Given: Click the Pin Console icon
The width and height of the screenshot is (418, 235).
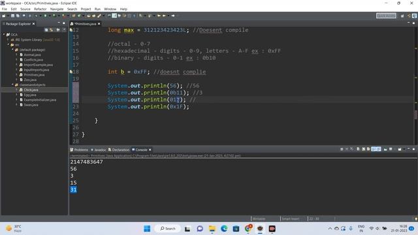Looking at the screenshot, I should click(x=385, y=149).
